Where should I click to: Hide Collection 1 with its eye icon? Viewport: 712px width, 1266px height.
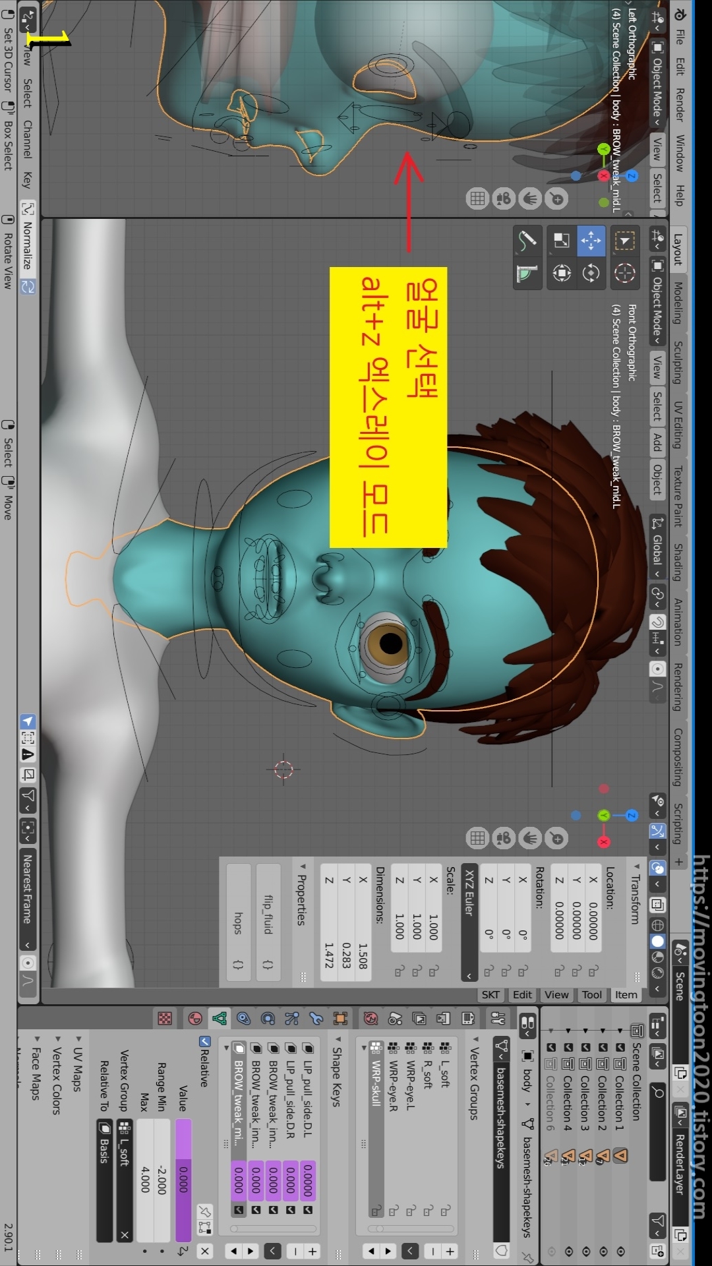[620, 1251]
